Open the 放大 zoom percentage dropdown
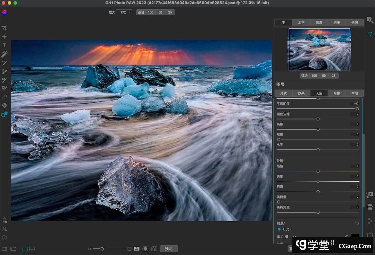Viewport: 375px width, 255px height. [x=124, y=12]
